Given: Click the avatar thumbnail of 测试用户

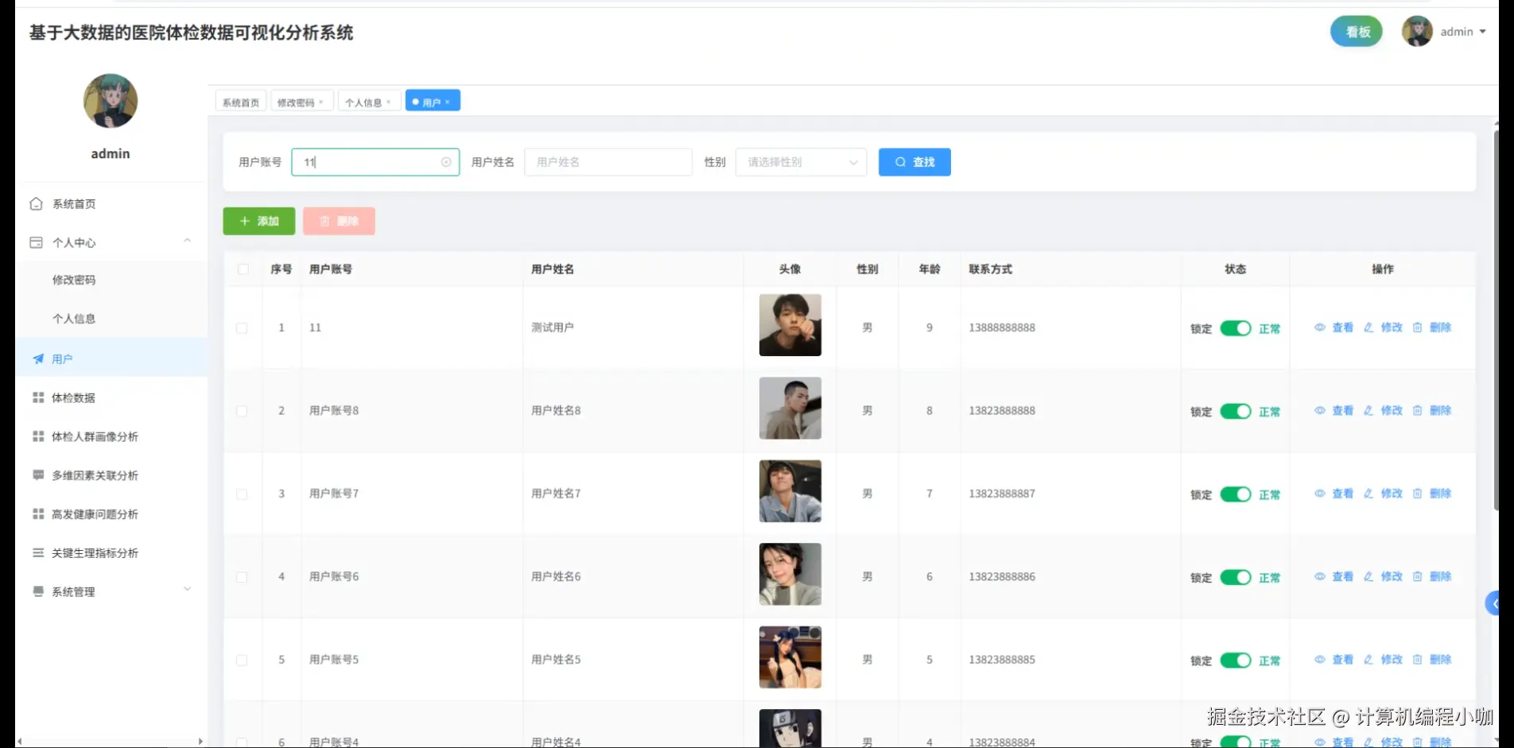Looking at the screenshot, I should click(x=790, y=325).
